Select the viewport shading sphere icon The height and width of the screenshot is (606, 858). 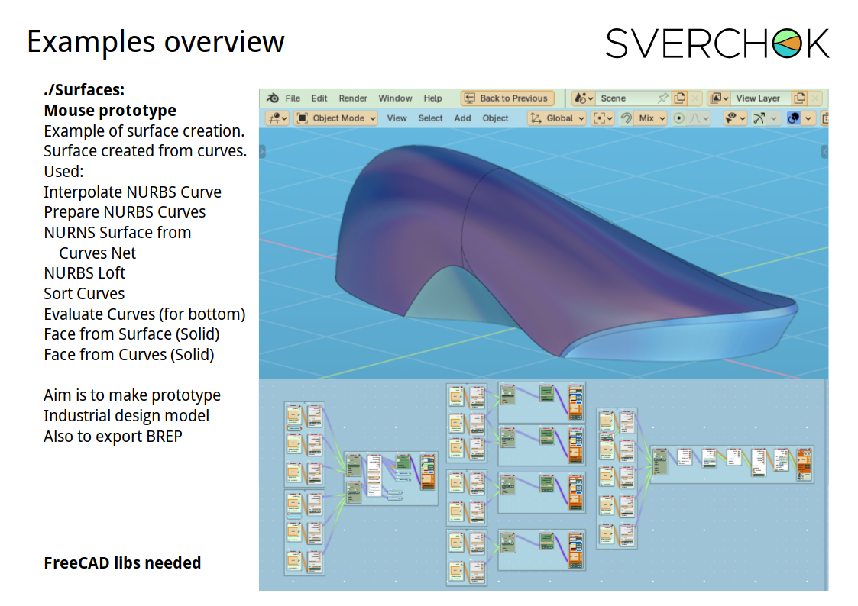pos(794,118)
